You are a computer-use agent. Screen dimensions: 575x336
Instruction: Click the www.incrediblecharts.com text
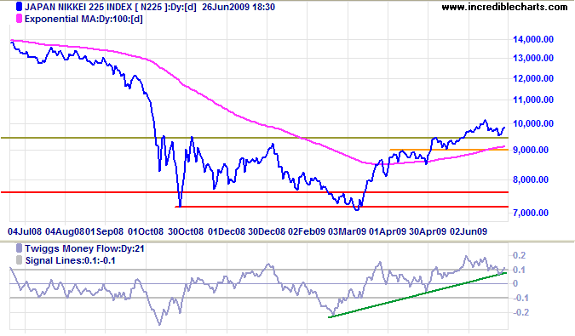[x=504, y=7]
